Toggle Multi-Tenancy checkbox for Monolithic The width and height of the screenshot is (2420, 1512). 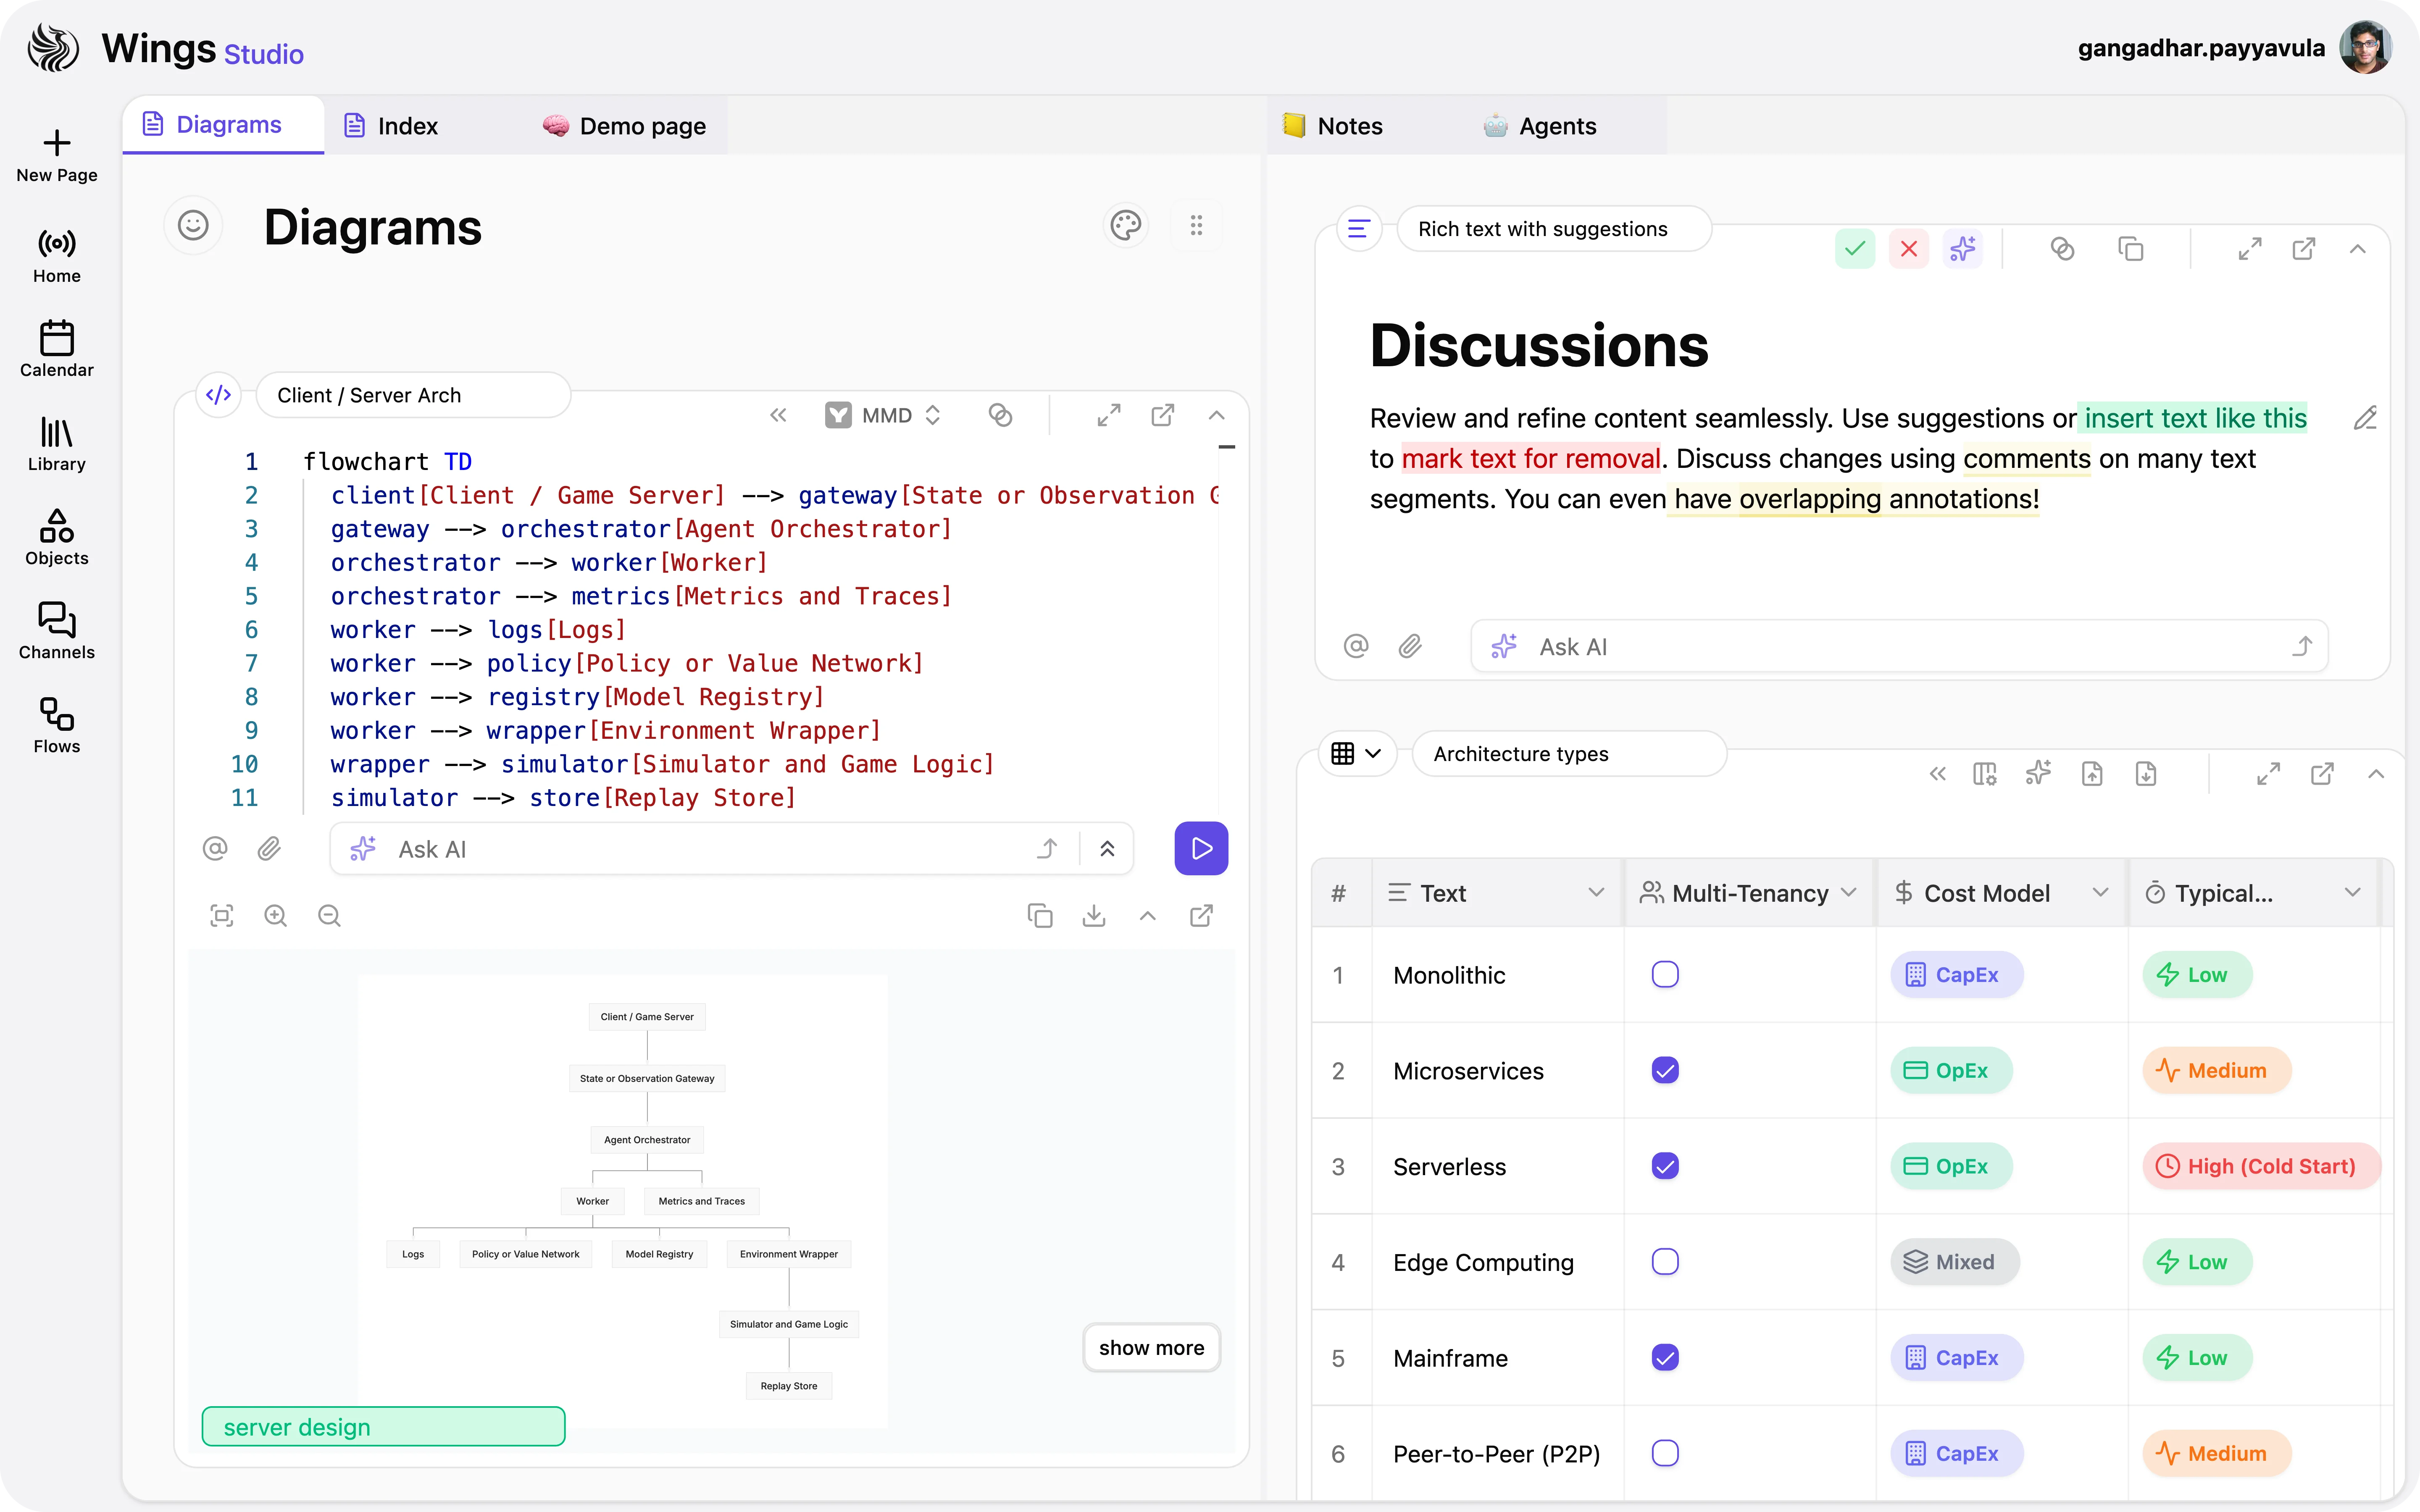point(1665,975)
